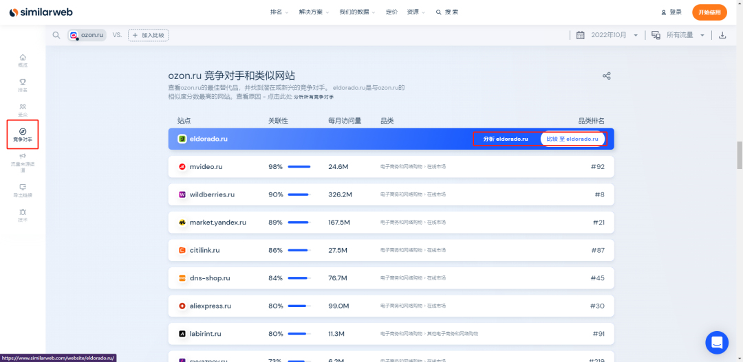Image resolution: width=743 pixels, height=362 pixels.
Task: Open the citilink.ru site link
Action: point(205,250)
